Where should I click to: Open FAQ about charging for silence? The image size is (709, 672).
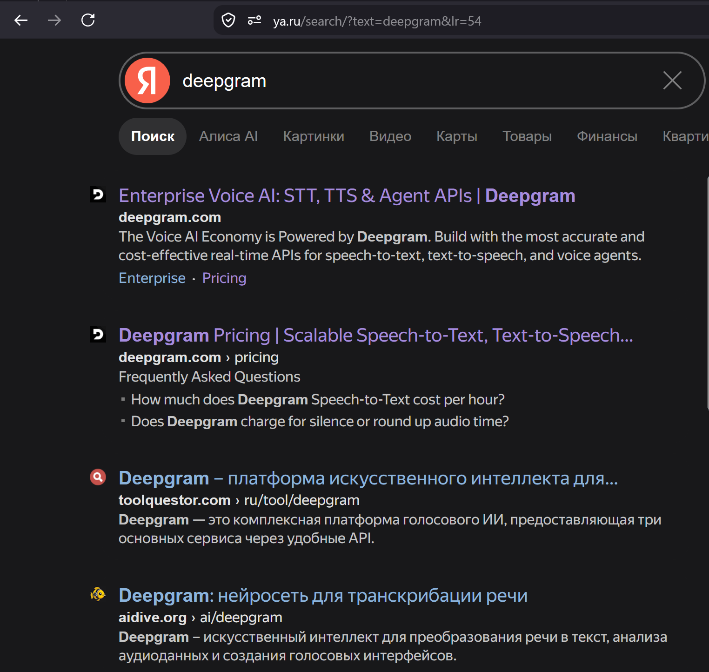click(x=320, y=422)
